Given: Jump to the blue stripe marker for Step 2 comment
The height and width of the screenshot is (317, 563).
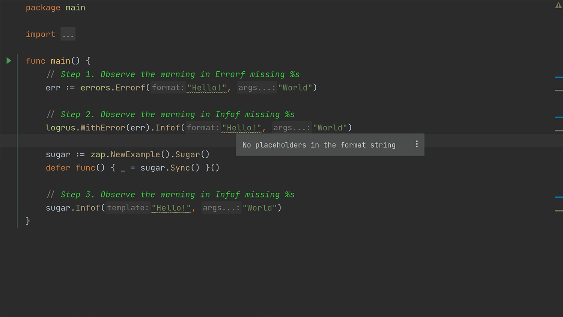Looking at the screenshot, I should coord(558,117).
